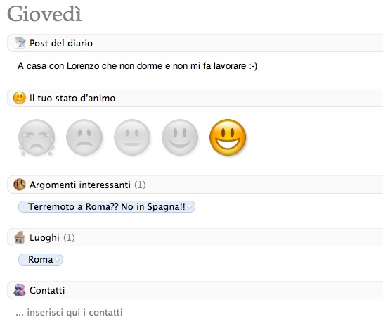Click the Luoghi section header label

tap(44, 237)
